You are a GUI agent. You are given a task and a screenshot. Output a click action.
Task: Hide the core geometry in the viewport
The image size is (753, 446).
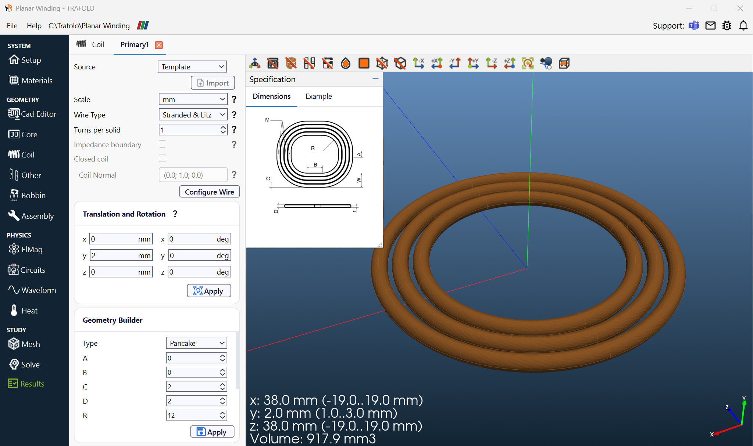(x=273, y=63)
